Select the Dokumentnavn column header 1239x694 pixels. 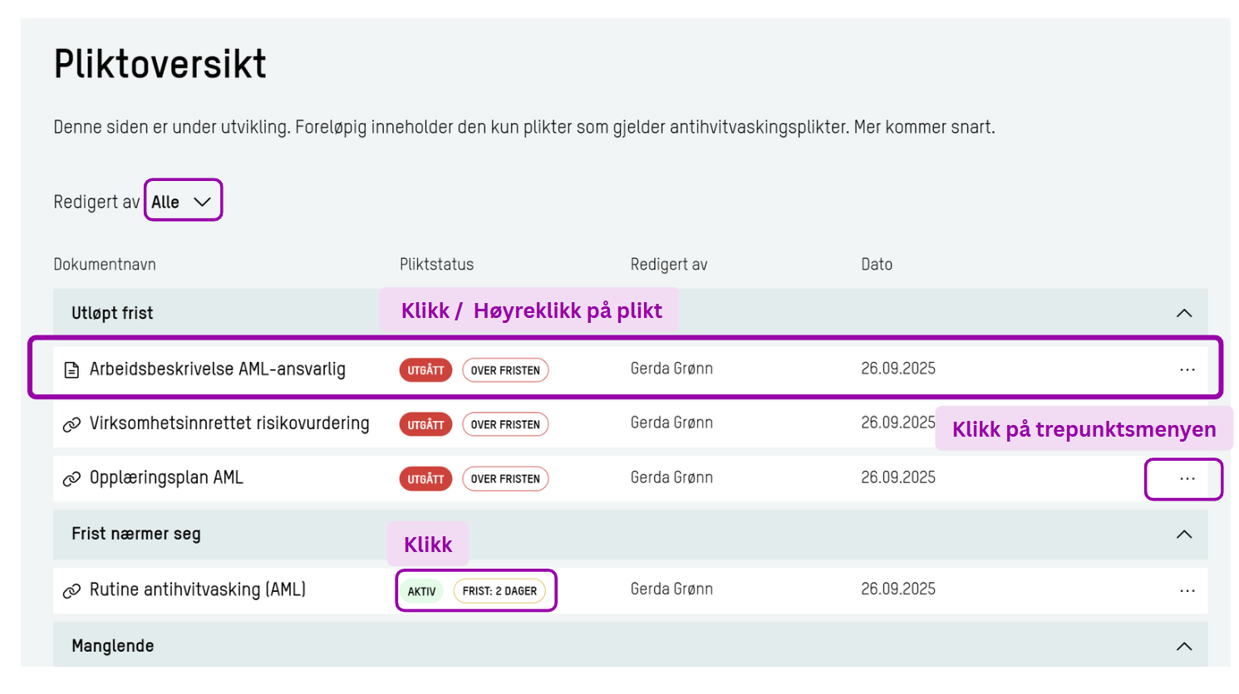[105, 264]
